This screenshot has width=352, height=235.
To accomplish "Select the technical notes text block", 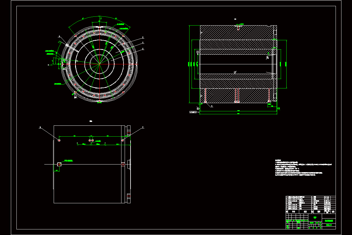I will pos(303,168).
